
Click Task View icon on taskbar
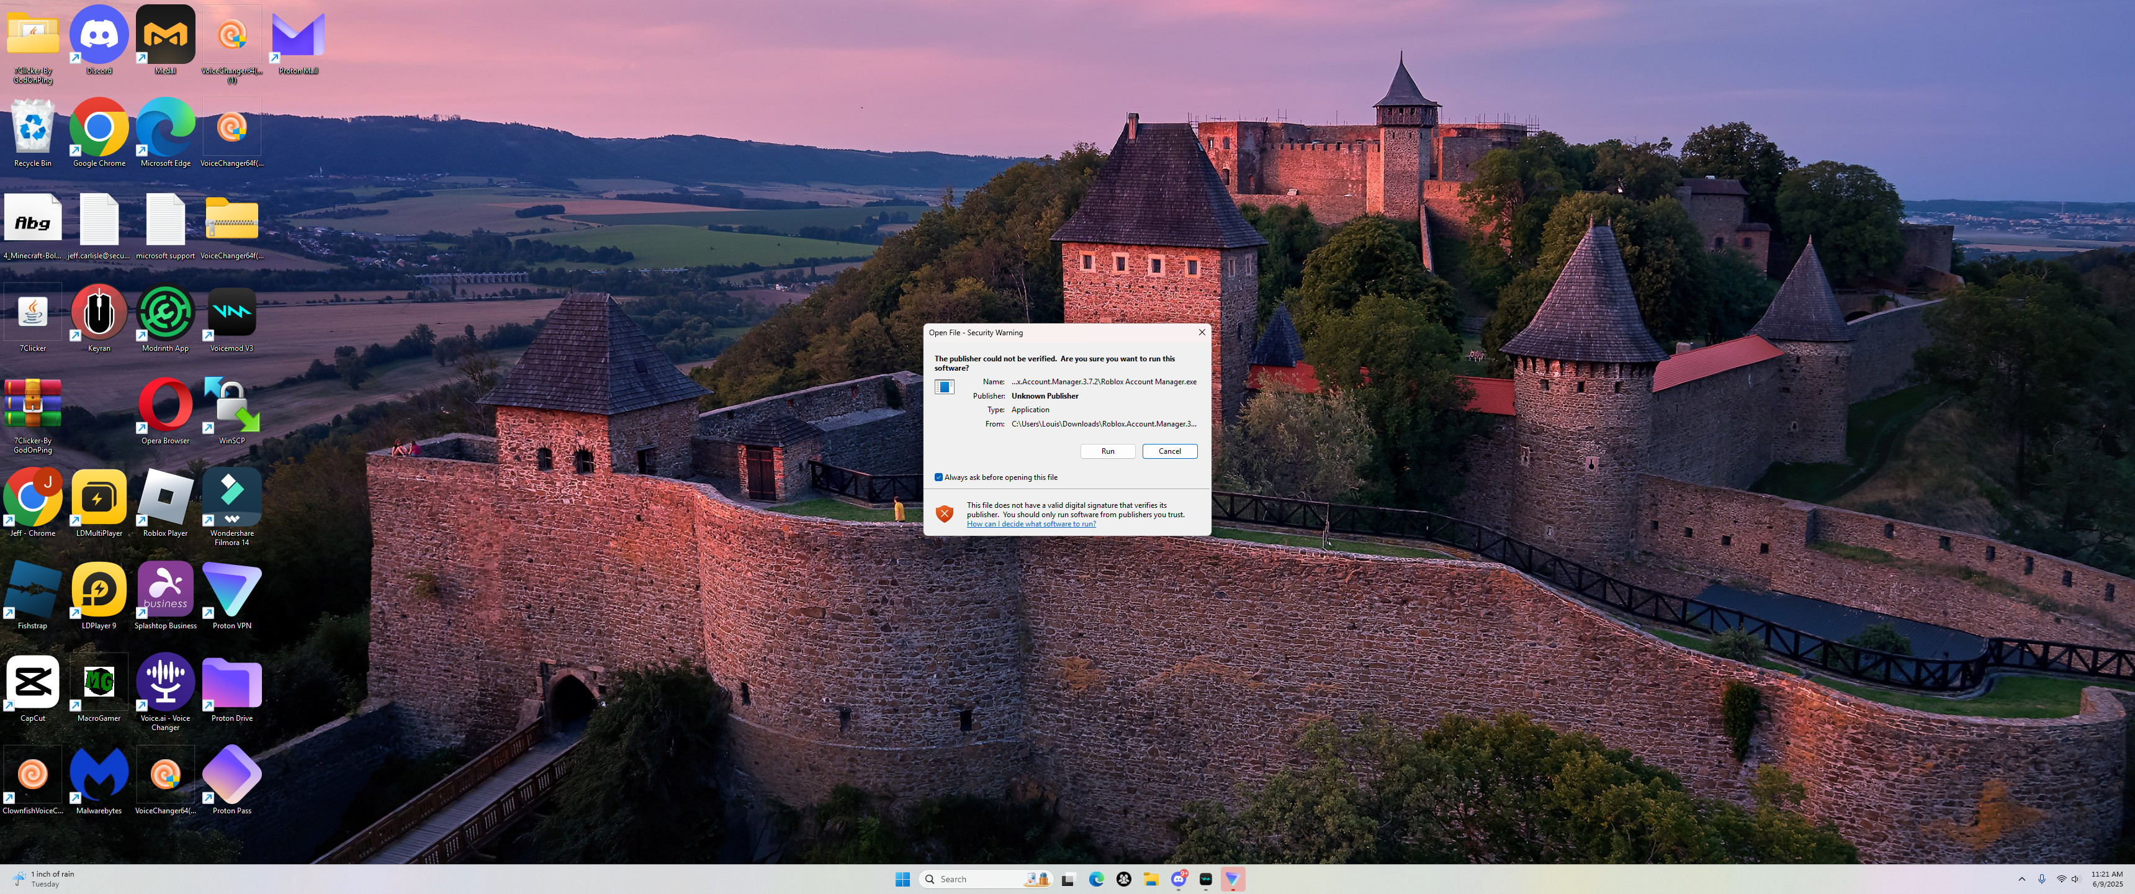click(x=1068, y=879)
